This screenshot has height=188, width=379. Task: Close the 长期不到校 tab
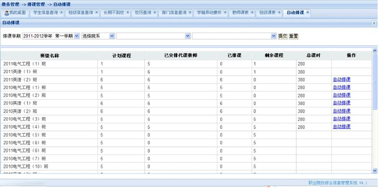pos(127,12)
